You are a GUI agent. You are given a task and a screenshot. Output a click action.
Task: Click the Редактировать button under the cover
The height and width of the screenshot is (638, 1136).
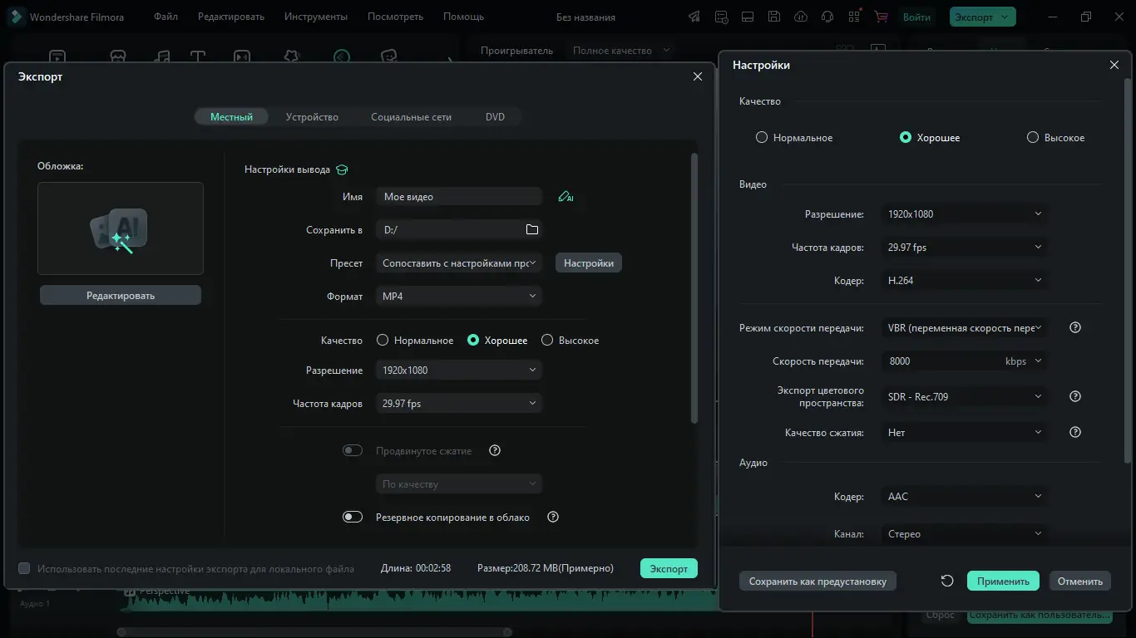click(x=121, y=295)
